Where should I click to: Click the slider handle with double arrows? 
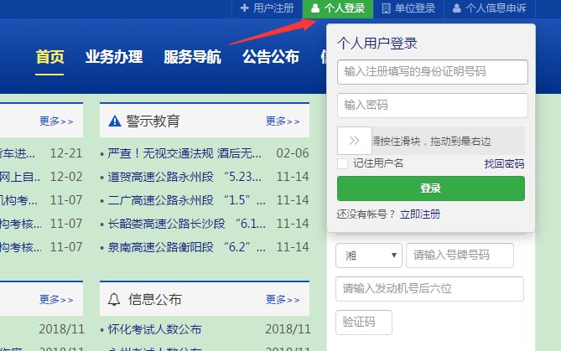click(x=354, y=141)
